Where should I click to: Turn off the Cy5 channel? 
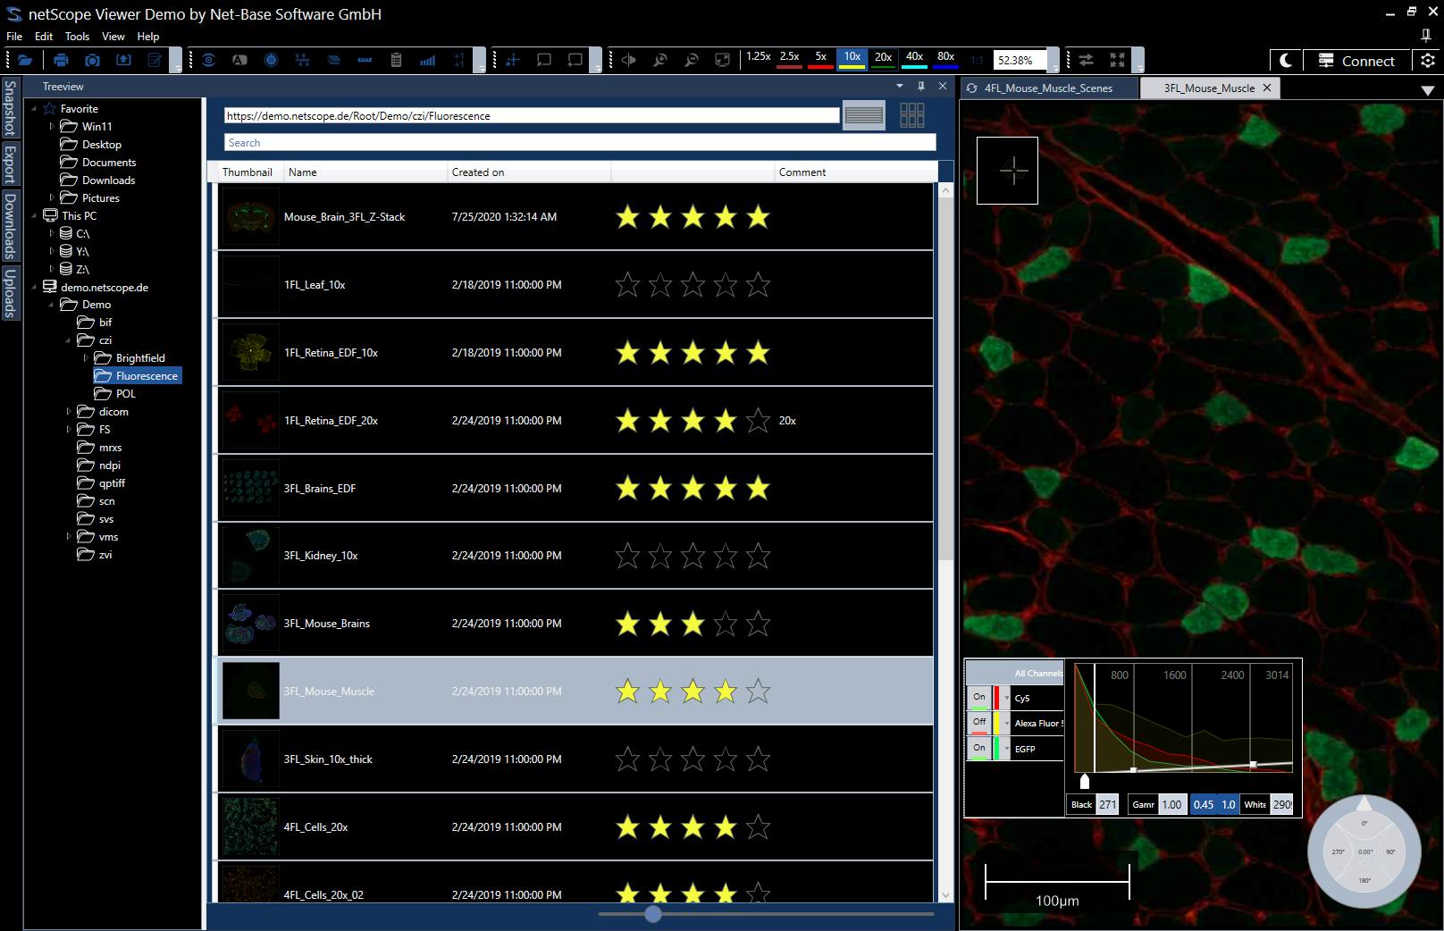pyautogui.click(x=979, y=698)
